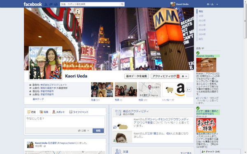247x154 pixels.
Task: Open the 名古屋駅 JR Nagoya Station place link
Action: click(x=61, y=143)
